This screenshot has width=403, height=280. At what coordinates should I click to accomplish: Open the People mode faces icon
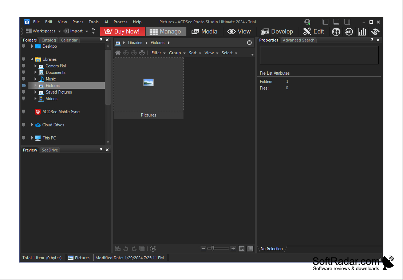[x=336, y=32]
